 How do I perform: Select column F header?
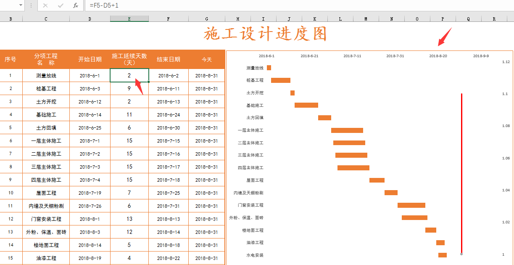pos(169,19)
